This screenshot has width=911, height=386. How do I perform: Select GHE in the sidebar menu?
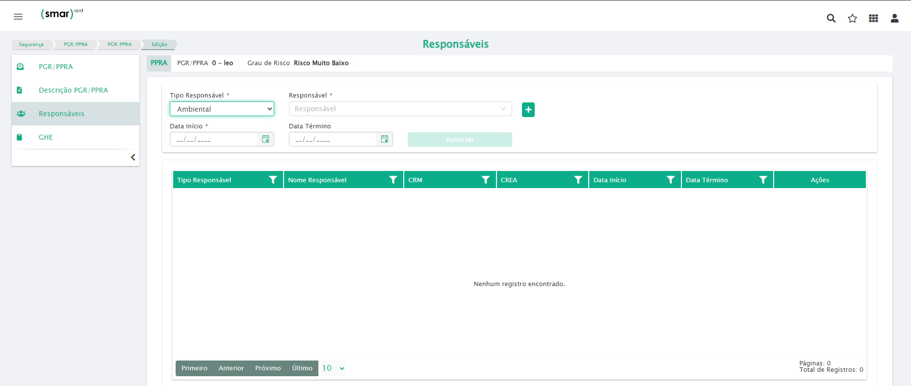[x=46, y=137]
